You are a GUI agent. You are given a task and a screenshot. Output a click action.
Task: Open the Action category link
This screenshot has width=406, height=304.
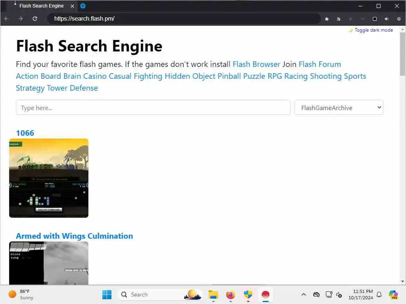pyautogui.click(x=27, y=76)
